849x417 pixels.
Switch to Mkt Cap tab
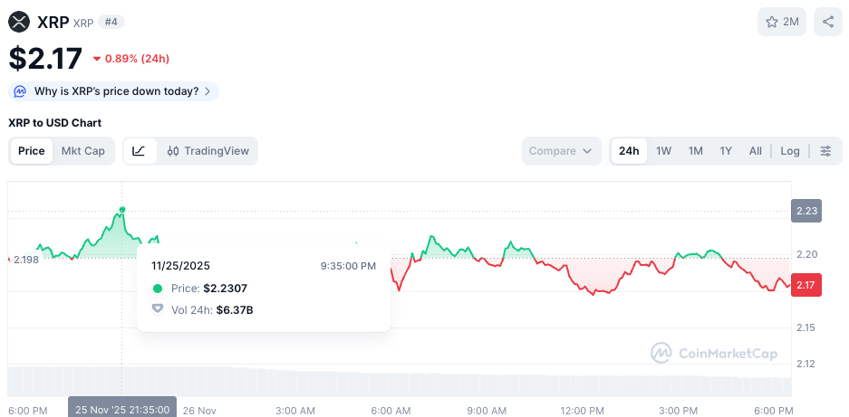pos(82,151)
